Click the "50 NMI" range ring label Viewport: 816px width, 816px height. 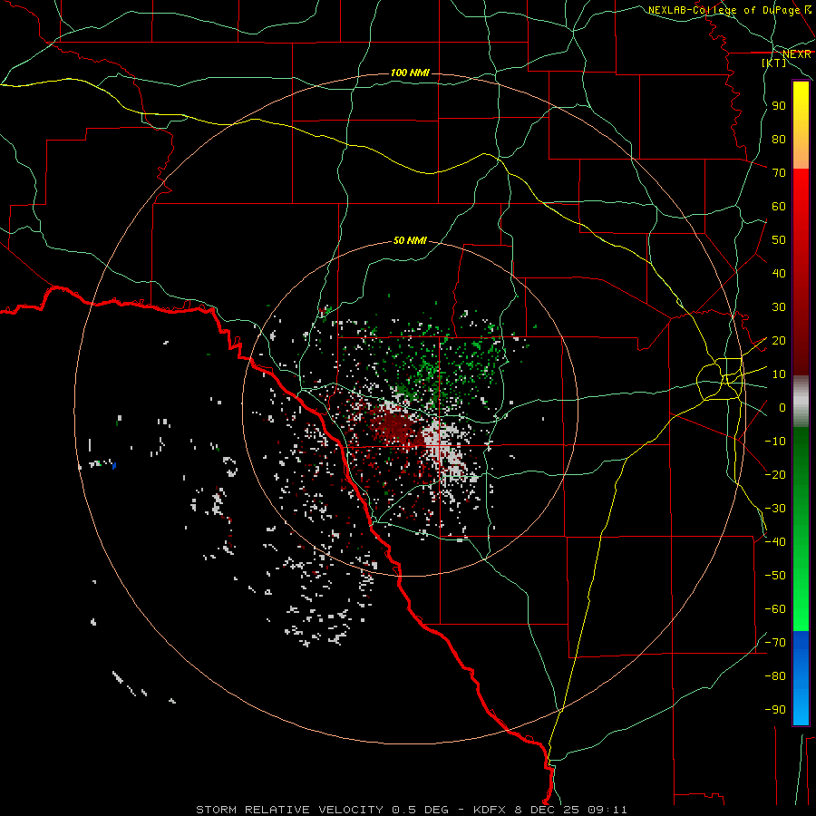pyautogui.click(x=410, y=240)
